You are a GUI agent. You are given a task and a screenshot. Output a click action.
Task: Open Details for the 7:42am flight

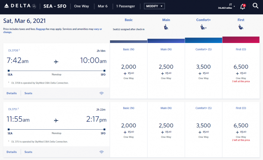[12, 93]
